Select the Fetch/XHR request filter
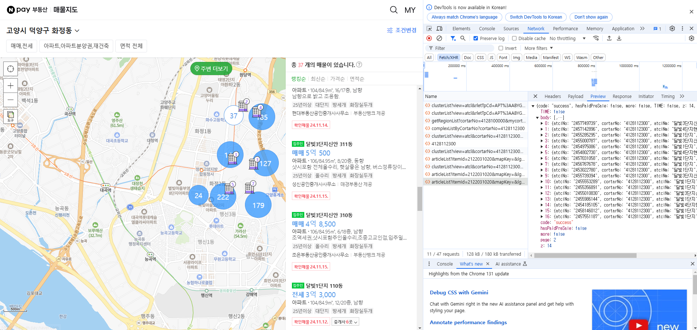Screen dimensions: 697x330 448,57
